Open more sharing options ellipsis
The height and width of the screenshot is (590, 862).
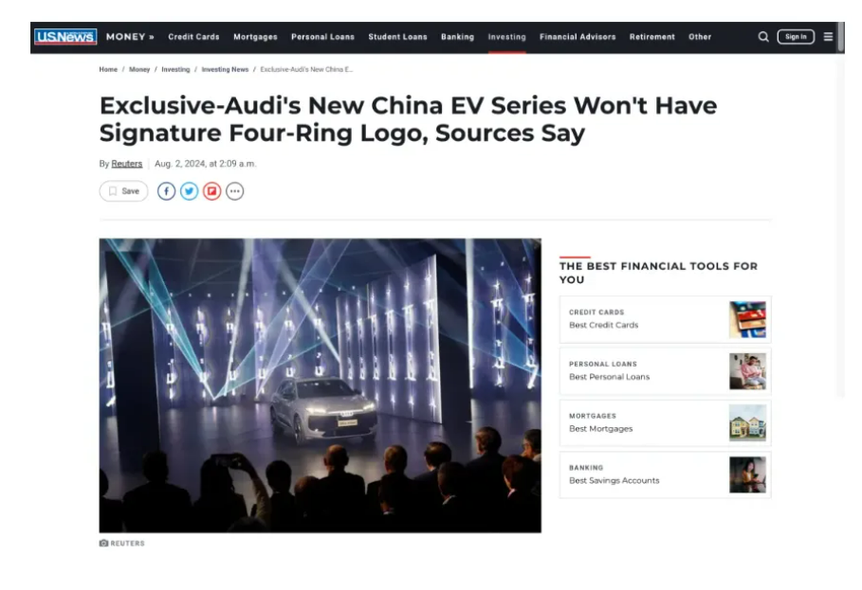(235, 191)
